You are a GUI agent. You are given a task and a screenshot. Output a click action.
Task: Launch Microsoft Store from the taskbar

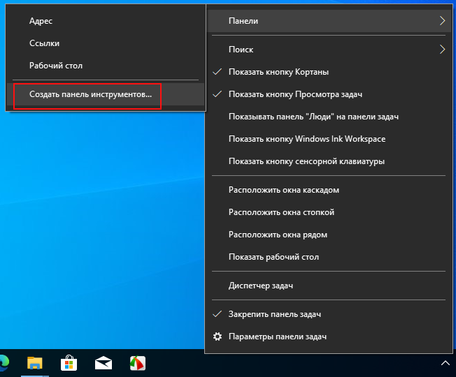[x=69, y=362]
